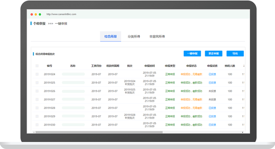Switch to the 综合所得 tab
This screenshot has width=275, height=149.
pyautogui.click(x=111, y=37)
